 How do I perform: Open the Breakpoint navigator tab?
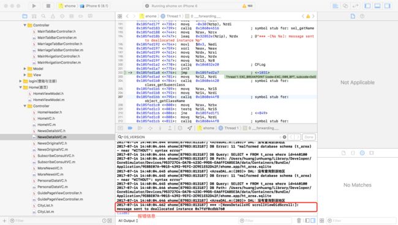coord(81,17)
